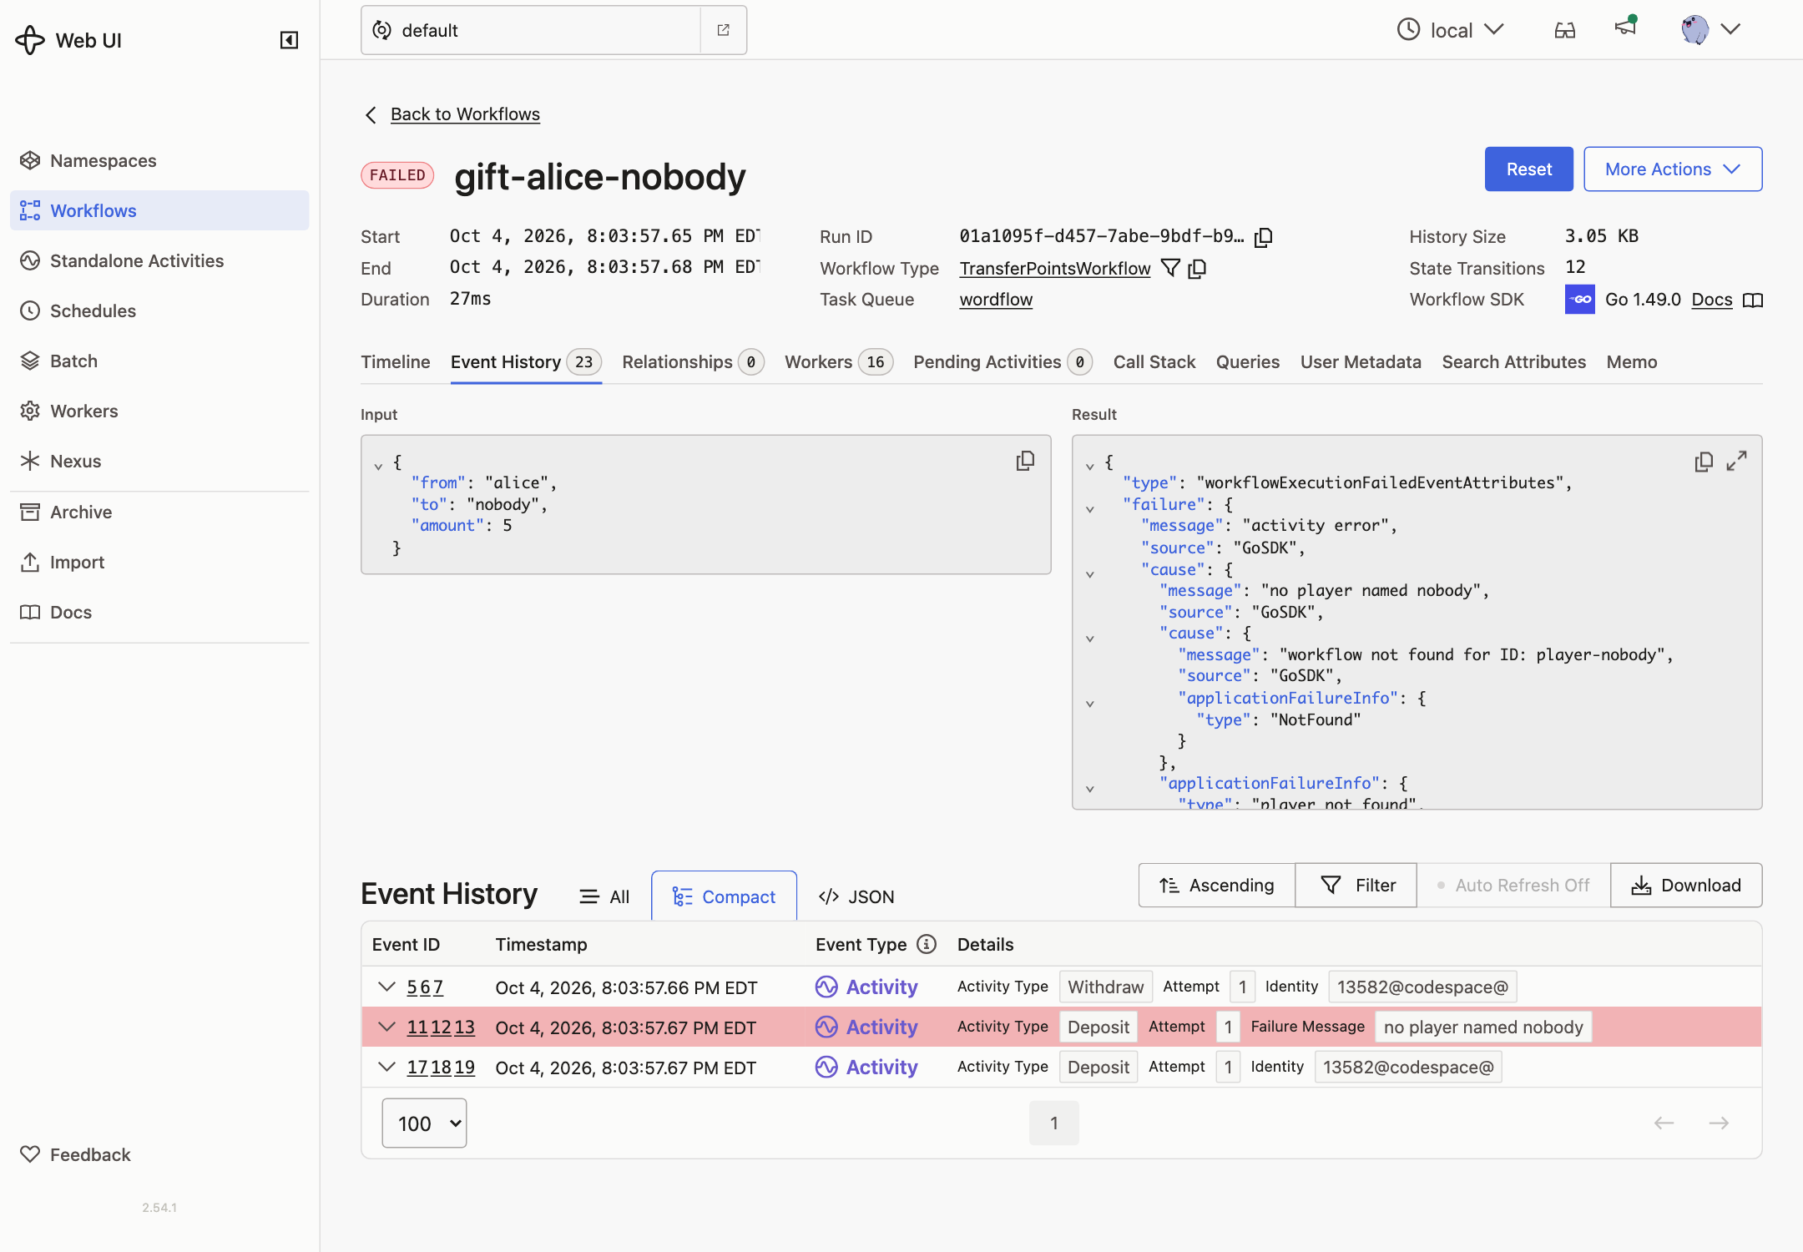The width and height of the screenshot is (1803, 1252).
Task: Open the Workers tab with 16 count
Action: click(838, 361)
